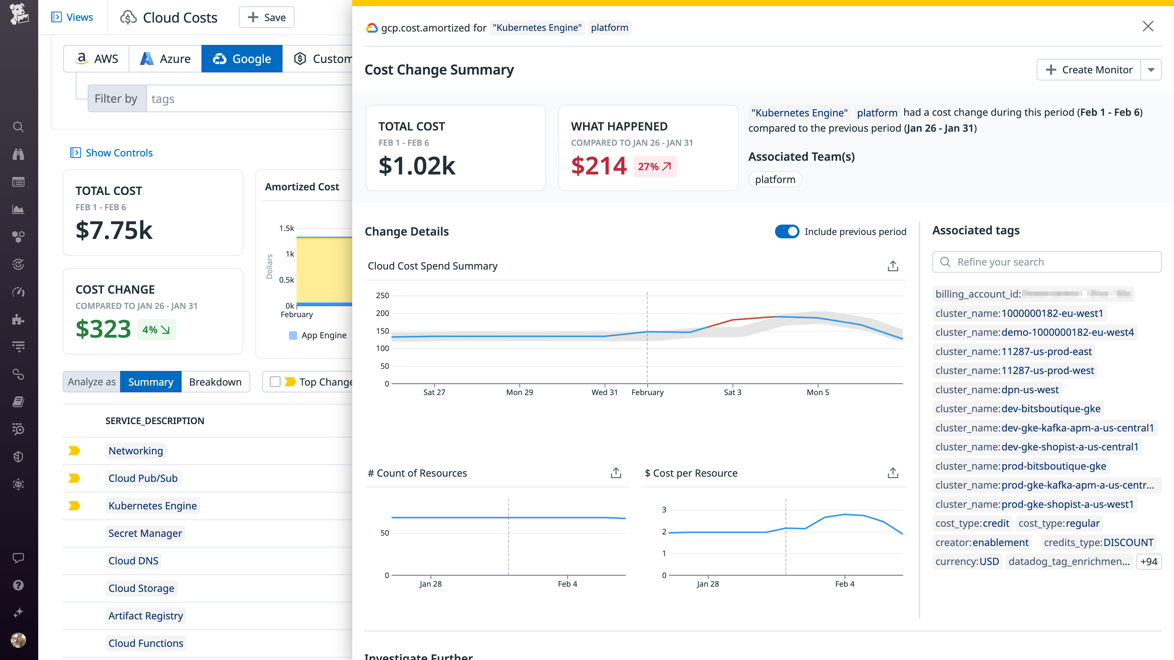This screenshot has width=1174, height=660.
Task: Click the Datadog logo at top left
Action: coord(18,14)
